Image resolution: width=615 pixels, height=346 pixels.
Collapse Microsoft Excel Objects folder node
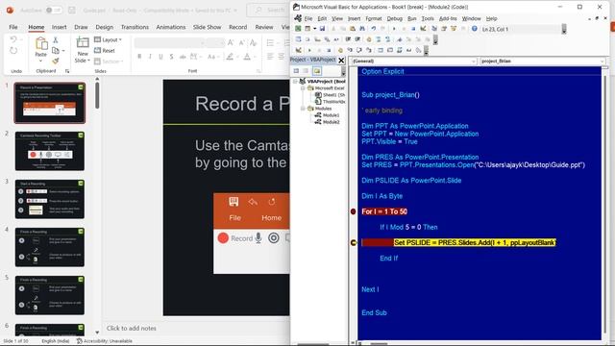(x=304, y=88)
